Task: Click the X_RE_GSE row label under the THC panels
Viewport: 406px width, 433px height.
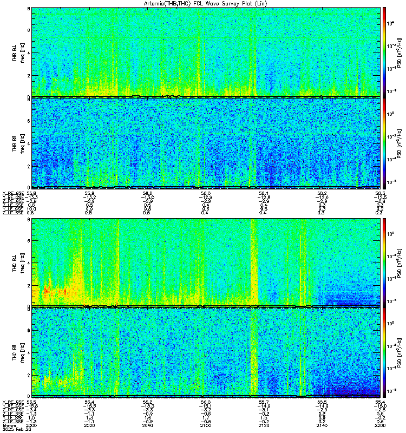Action: coord(13,402)
